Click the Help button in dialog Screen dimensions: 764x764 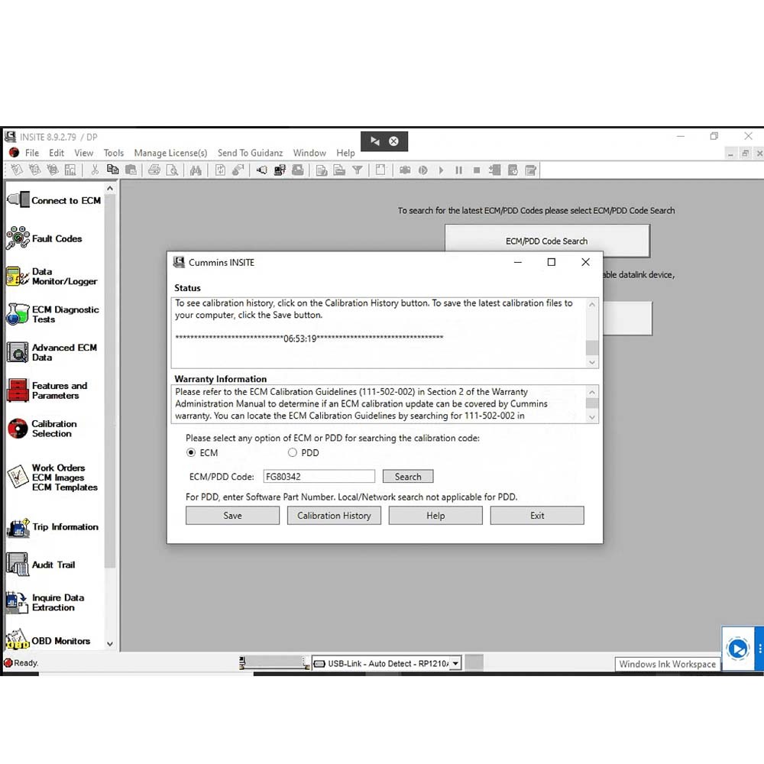[435, 516]
